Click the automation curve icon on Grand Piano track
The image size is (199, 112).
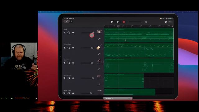[x=99, y=69]
